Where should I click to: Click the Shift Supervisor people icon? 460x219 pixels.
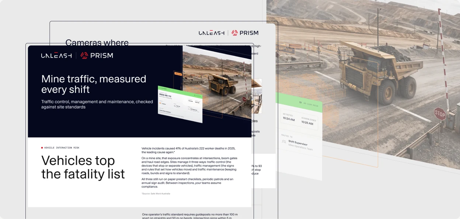(283, 142)
